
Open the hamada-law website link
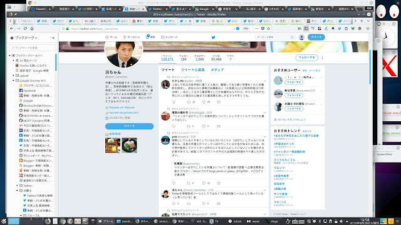(x=124, y=112)
